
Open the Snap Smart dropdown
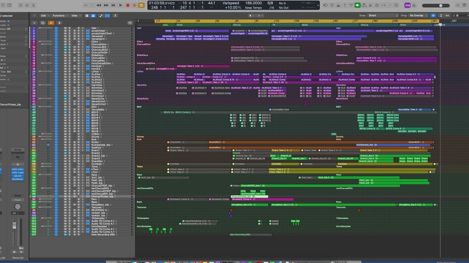(383, 16)
